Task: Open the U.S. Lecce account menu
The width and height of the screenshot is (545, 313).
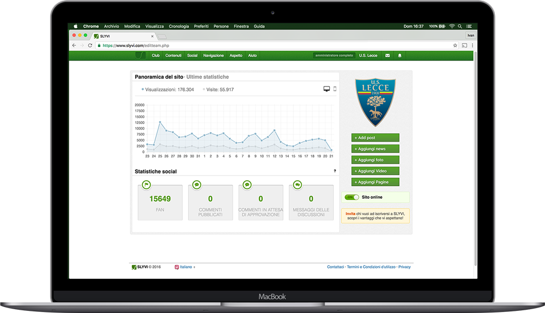Action: (x=368, y=56)
